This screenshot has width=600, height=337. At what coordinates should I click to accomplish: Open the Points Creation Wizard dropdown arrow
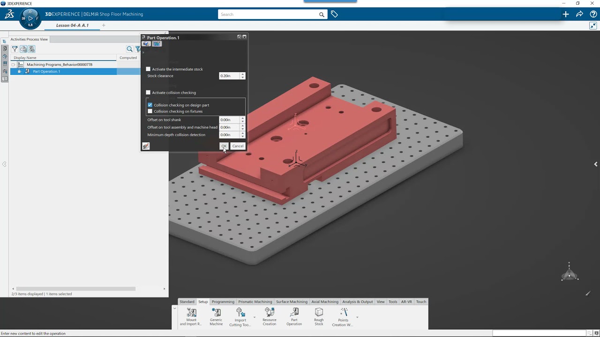(x=357, y=317)
